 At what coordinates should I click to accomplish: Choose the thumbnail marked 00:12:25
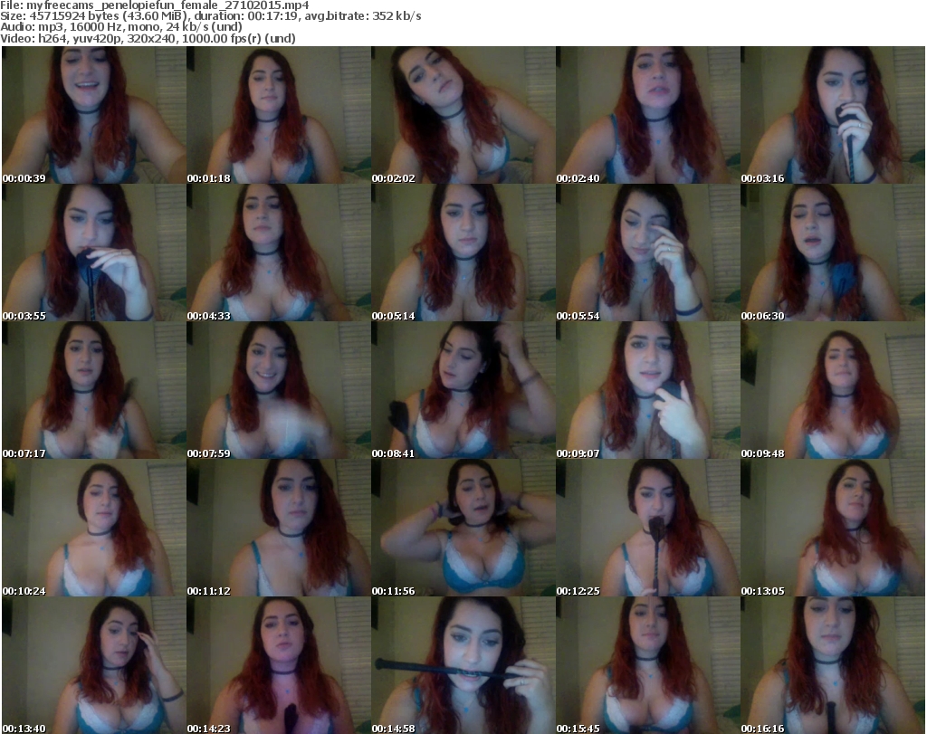tap(648, 529)
